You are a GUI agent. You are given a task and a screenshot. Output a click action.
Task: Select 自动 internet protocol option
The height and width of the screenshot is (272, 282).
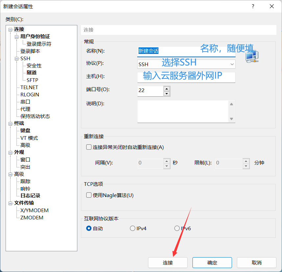click(x=89, y=228)
